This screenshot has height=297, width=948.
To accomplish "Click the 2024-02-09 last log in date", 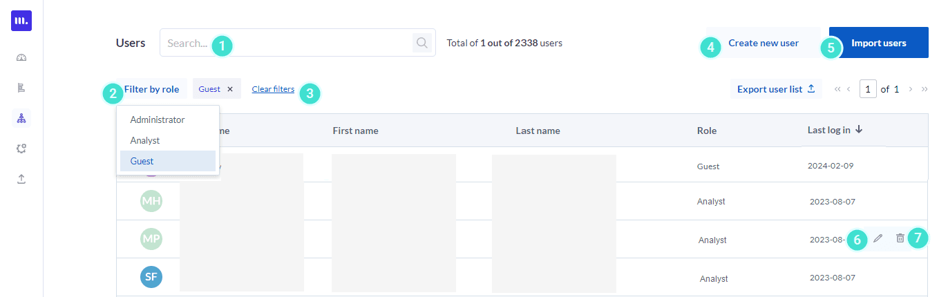I will tap(830, 166).
